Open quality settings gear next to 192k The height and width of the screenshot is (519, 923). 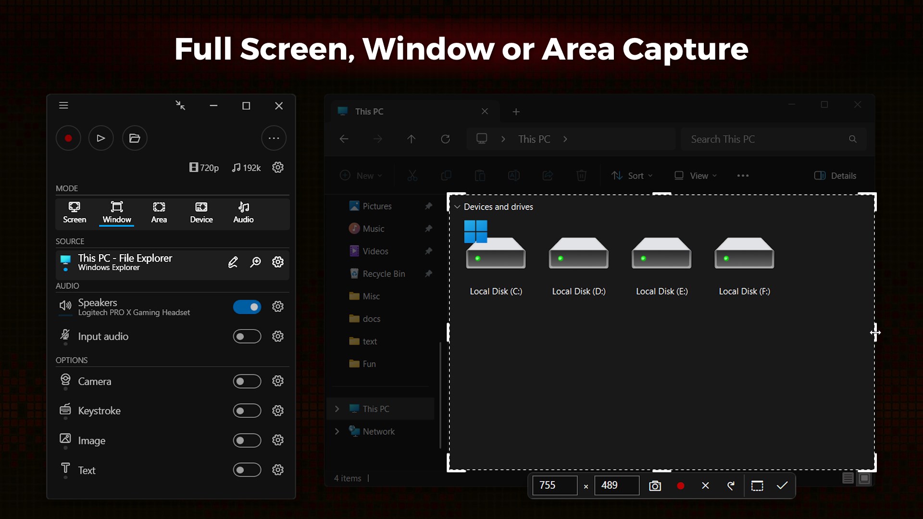[278, 167]
